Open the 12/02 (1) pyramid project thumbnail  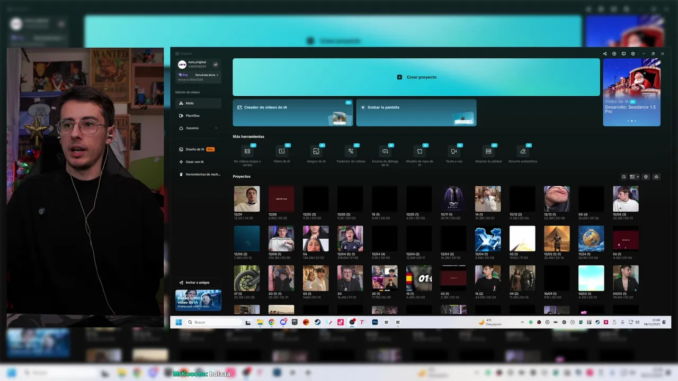pos(557,239)
